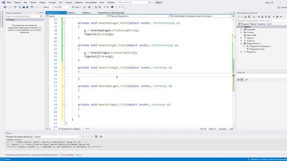Collapse the PanelHeptagon_Click method outline

(64, 86)
